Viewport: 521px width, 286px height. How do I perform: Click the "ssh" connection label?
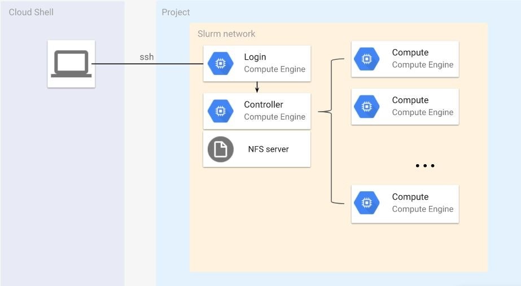147,57
